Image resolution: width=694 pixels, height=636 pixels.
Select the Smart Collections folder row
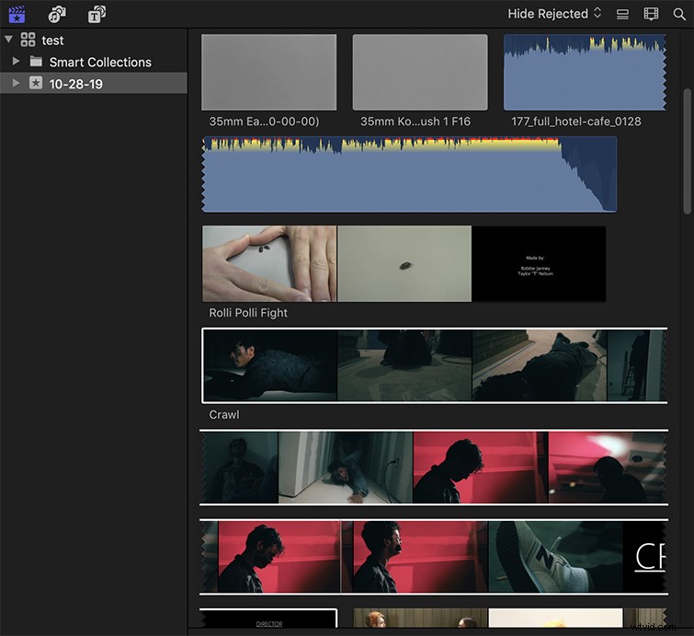(94, 62)
